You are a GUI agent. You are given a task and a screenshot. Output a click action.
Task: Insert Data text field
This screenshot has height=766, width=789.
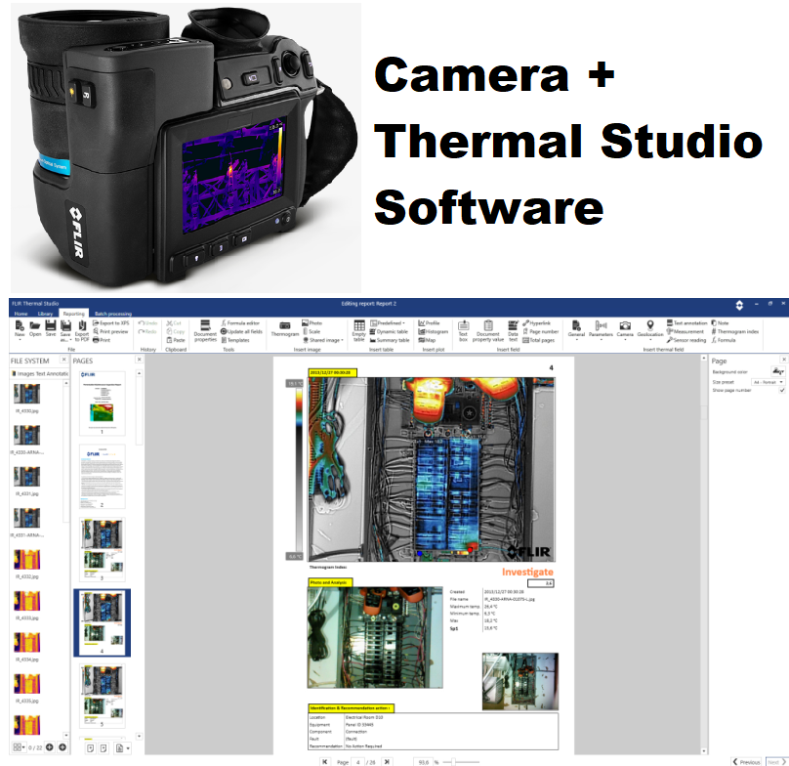pyautogui.click(x=513, y=331)
